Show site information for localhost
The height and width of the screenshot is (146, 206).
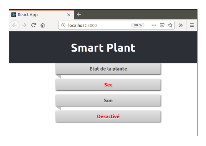(63, 25)
